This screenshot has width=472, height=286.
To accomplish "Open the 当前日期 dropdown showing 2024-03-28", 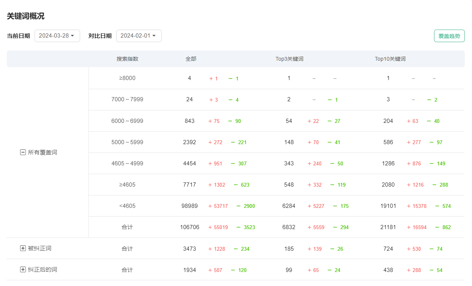I will 57,36.
